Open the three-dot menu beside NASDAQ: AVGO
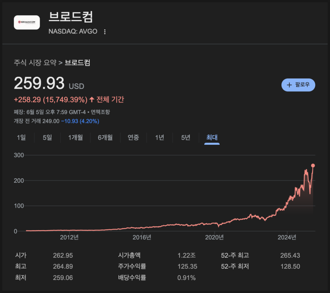This screenshot has width=330, height=293. 105,31
